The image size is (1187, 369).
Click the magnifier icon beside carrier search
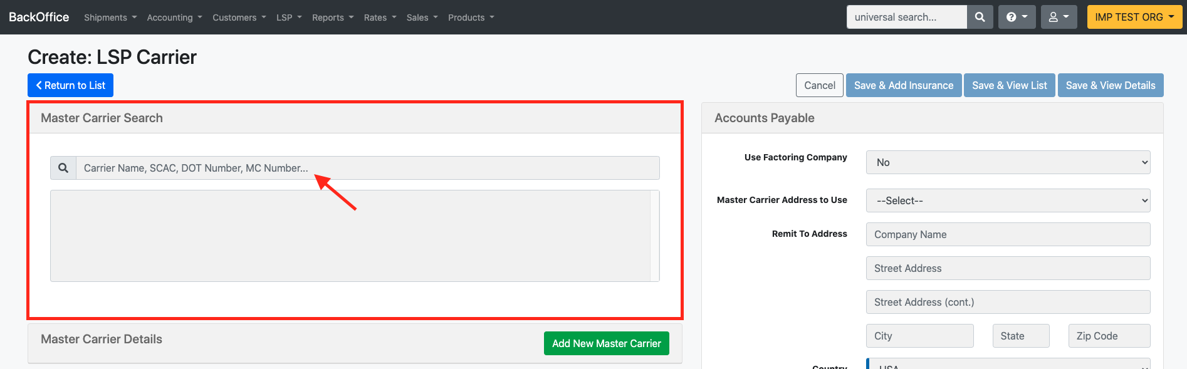63,168
